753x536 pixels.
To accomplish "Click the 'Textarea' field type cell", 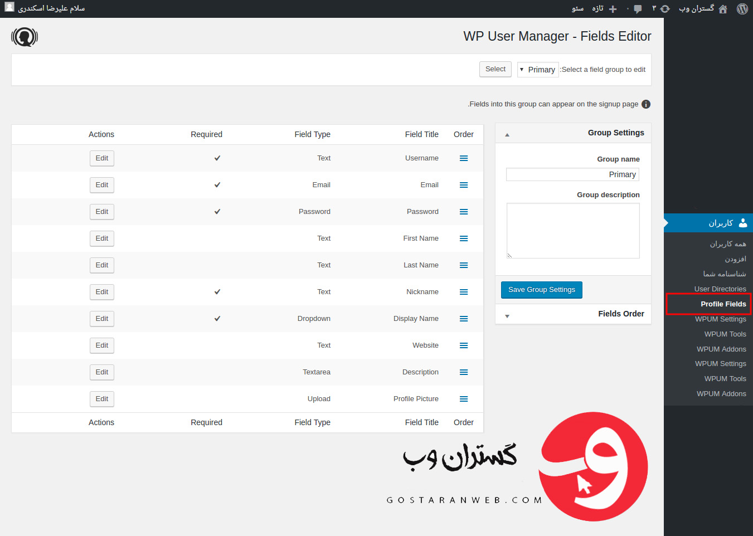I will pyautogui.click(x=317, y=372).
